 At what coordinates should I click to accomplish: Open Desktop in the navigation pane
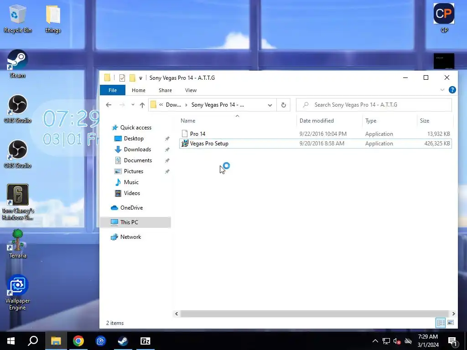tap(134, 139)
